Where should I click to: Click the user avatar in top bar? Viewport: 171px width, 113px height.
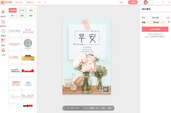(145, 2)
